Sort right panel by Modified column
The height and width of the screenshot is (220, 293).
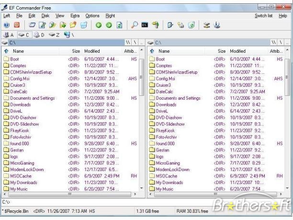[248, 51]
